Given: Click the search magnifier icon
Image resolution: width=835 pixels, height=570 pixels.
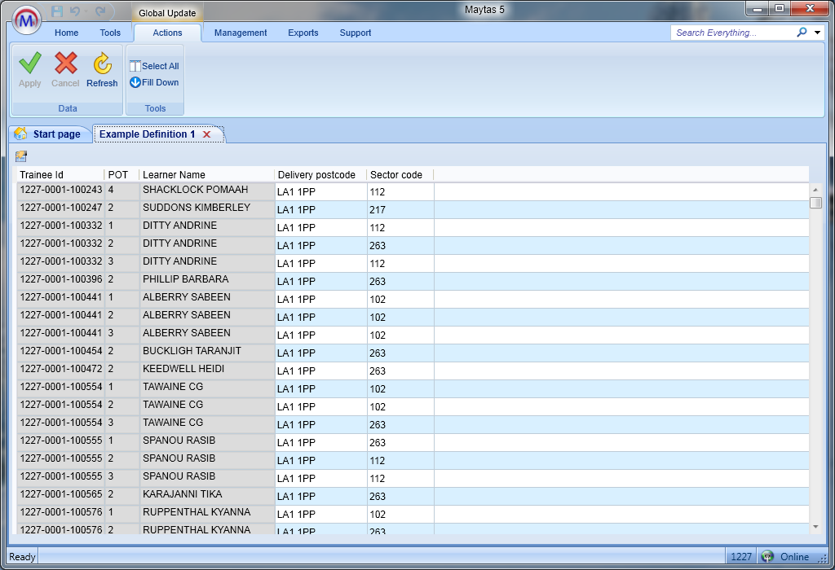Looking at the screenshot, I should [802, 33].
